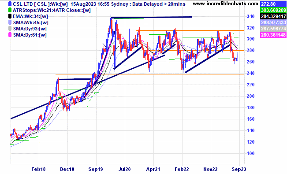Click the 303.669209 ATR stop value
This screenshot has height=174, width=287.
coord(273,10)
